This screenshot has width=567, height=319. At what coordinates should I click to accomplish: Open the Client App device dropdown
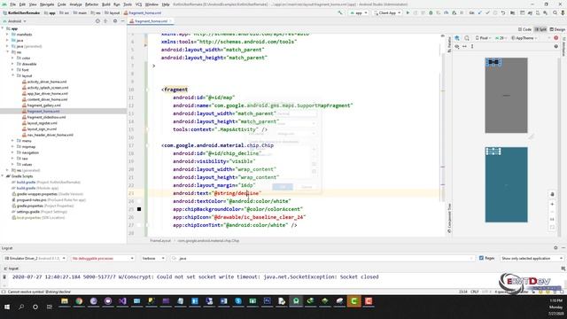click(x=387, y=12)
